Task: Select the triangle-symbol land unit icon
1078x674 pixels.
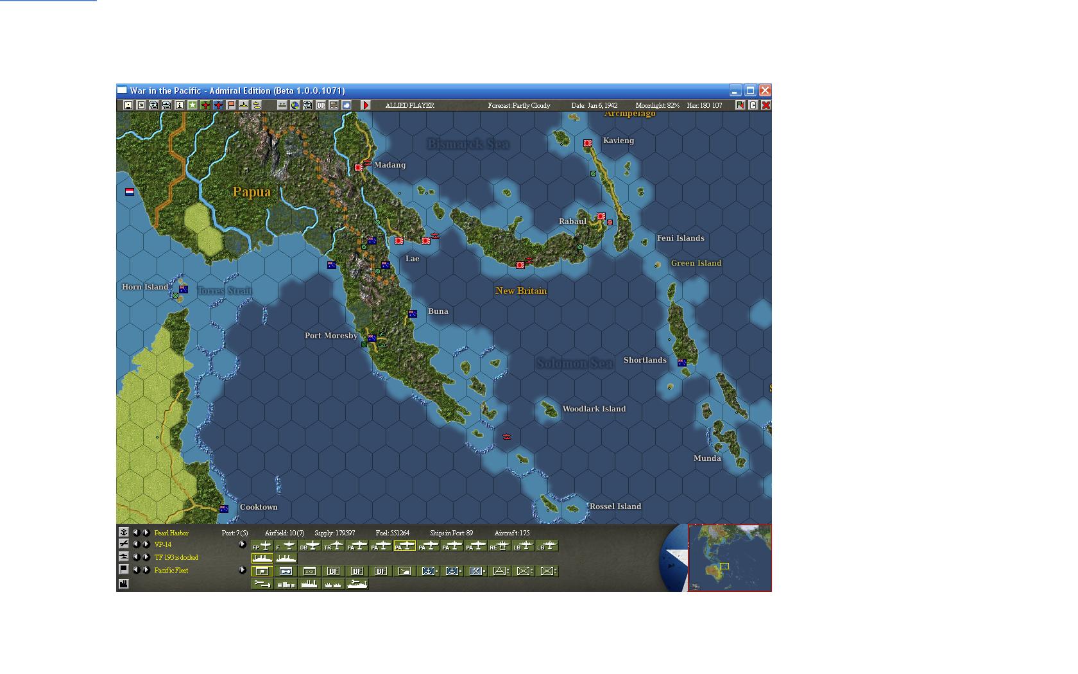Action: (x=499, y=571)
